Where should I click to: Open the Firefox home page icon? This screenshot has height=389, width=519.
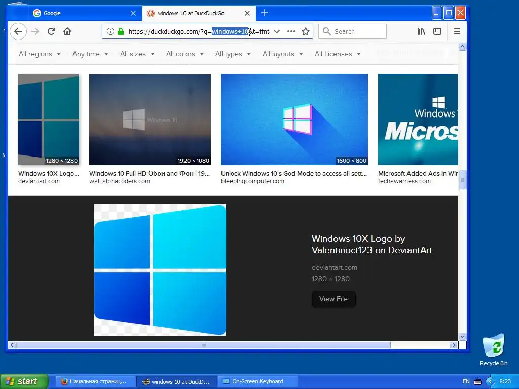67,31
